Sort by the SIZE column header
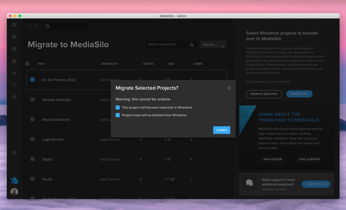Screen dimensions: 346x210 pyautogui.click(x=171, y=64)
